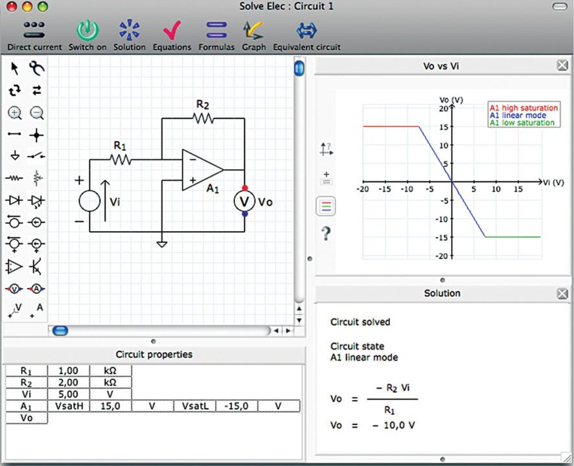This screenshot has height=466, width=574.
Task: Choose the operational amplifier tool
Action: click(x=14, y=266)
